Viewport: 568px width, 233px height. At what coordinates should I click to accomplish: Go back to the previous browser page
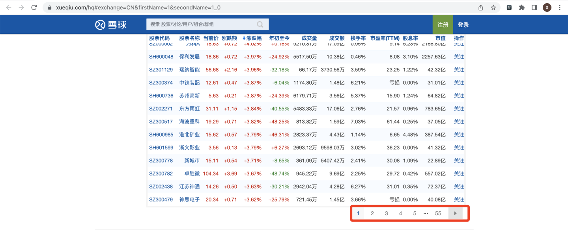point(9,7)
